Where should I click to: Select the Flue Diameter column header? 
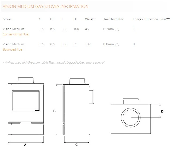tap(113, 19)
